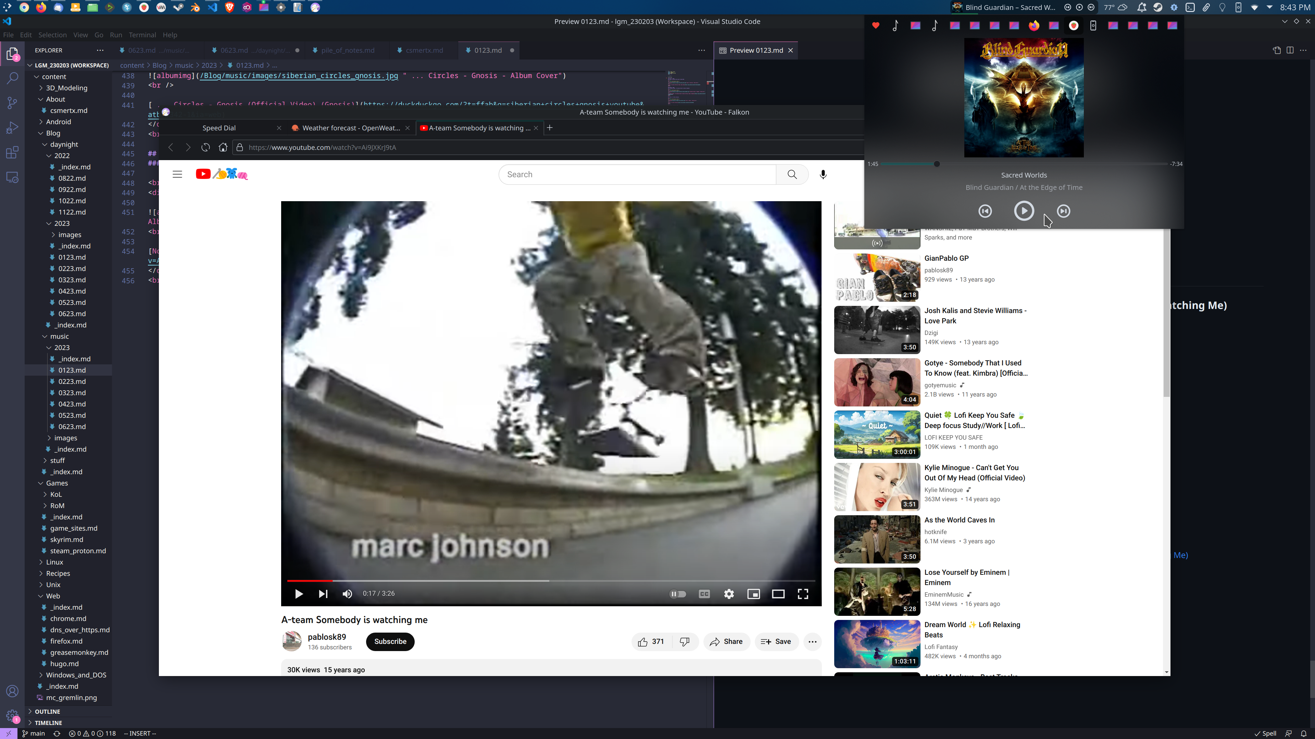Open the Extensions view in VS Code
Viewport: 1315px width, 739px height.
coord(12,152)
